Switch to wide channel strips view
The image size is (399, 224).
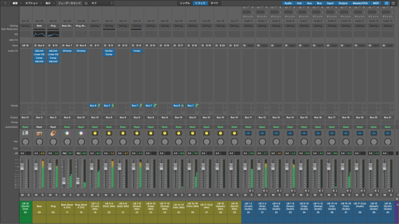click(x=393, y=3)
